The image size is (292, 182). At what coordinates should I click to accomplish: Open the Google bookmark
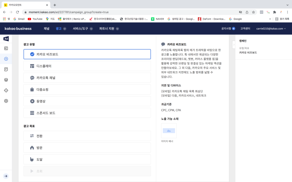[x=236, y=19]
